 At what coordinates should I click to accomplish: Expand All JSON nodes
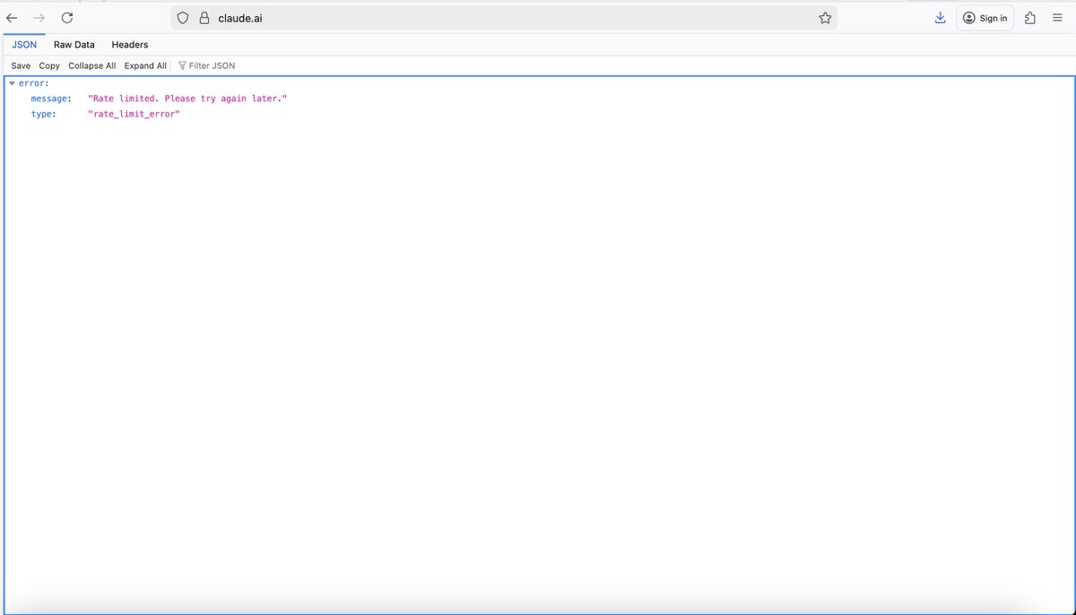[x=145, y=65]
